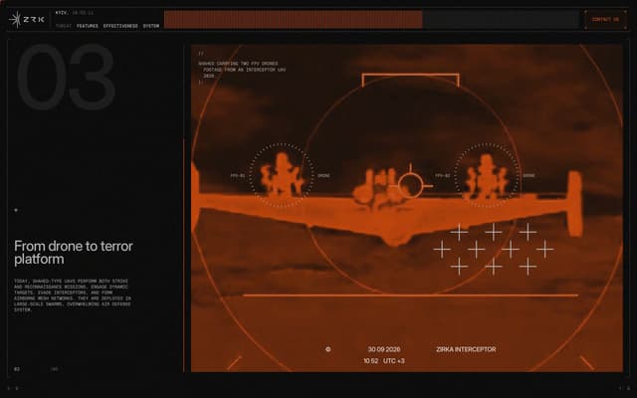Click the '10.52 UTC +3' time text
637x398 pixels.
pos(384,361)
